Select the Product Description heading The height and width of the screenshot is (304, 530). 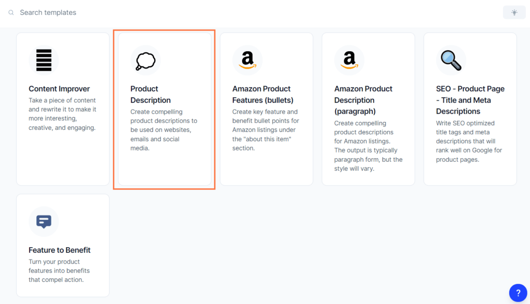151,95
